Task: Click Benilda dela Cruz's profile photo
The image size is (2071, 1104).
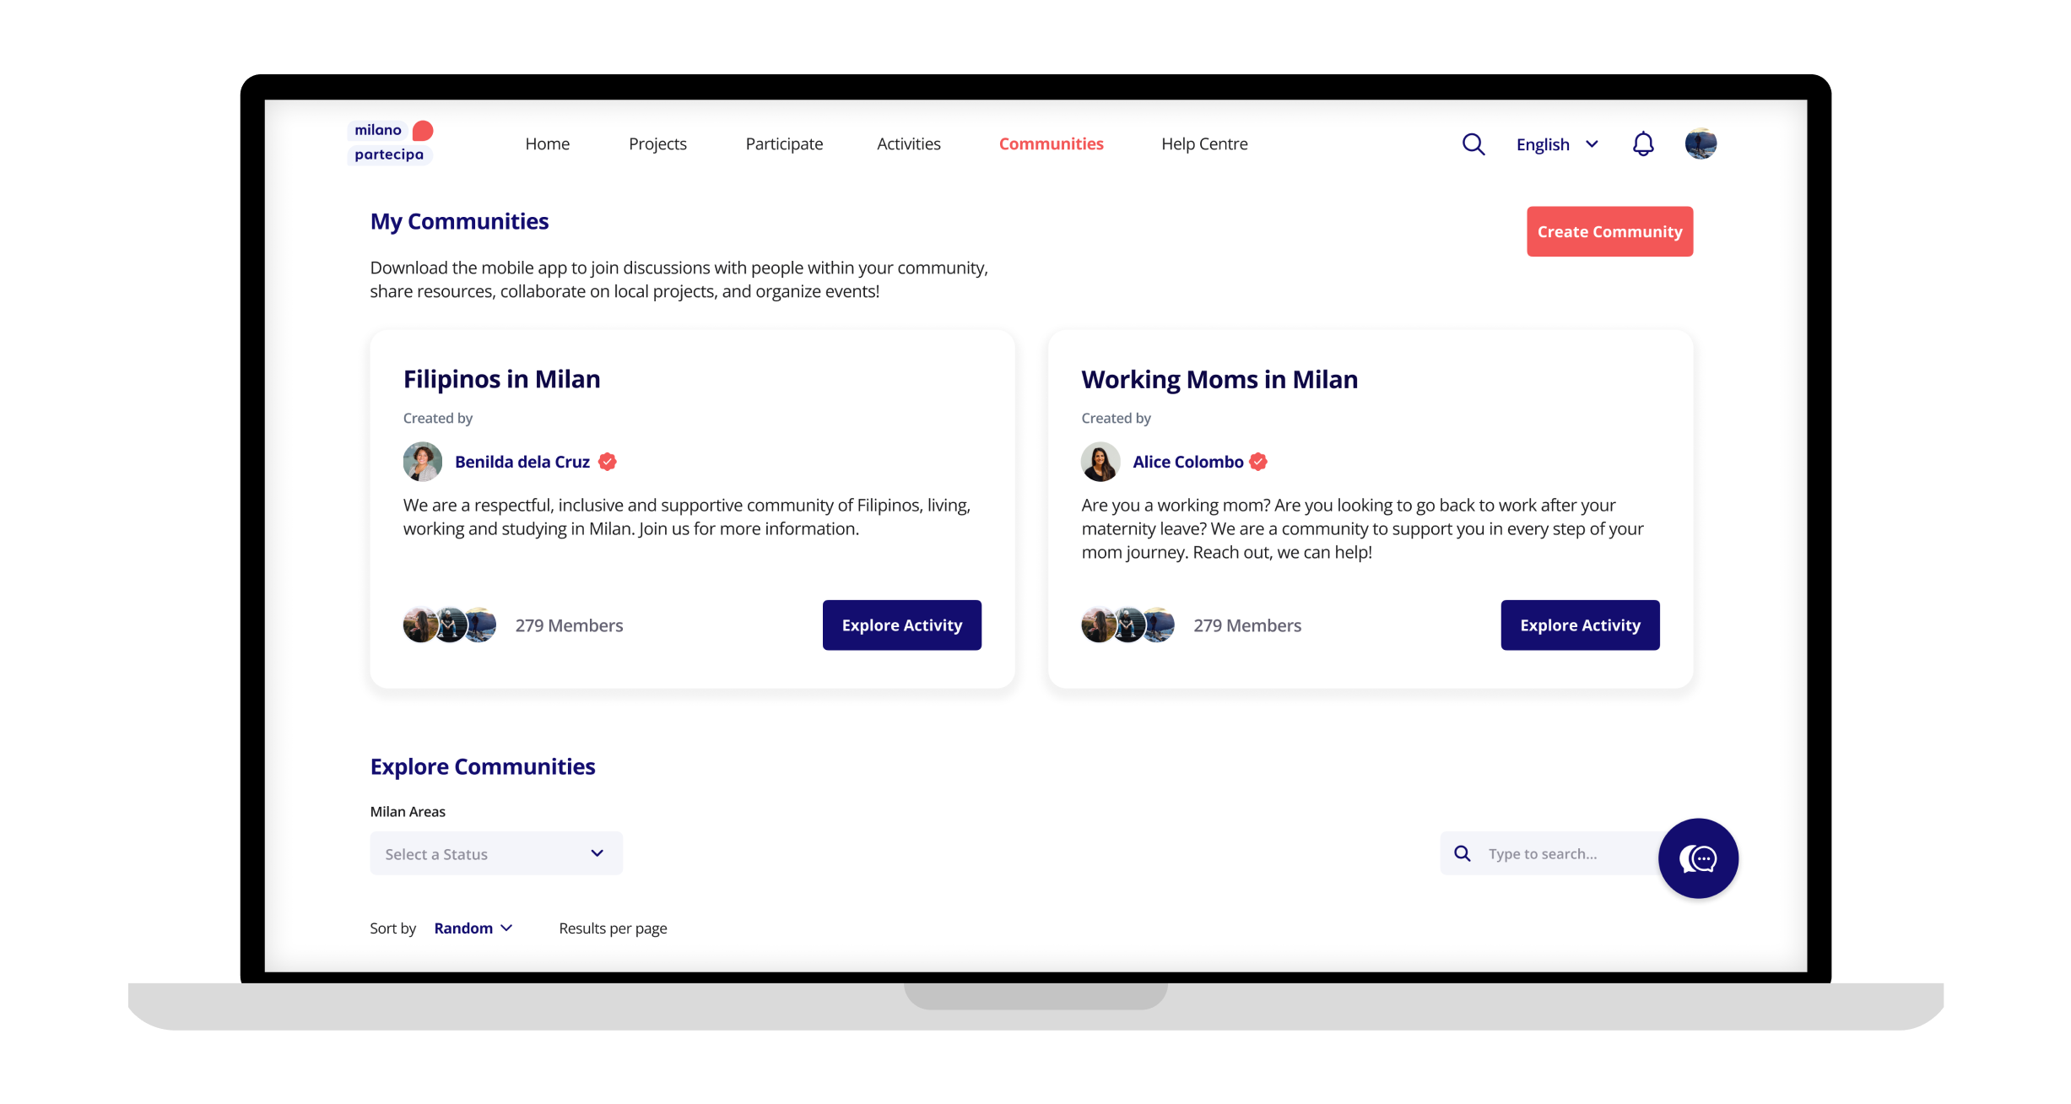Action: [423, 462]
